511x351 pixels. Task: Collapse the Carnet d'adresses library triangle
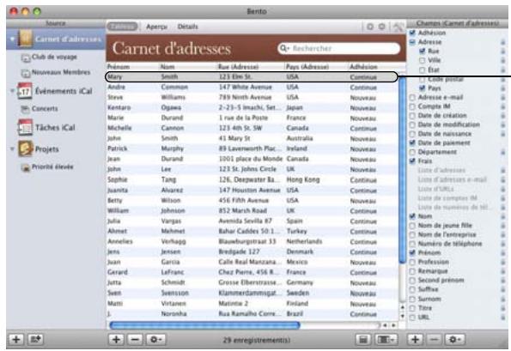click(x=12, y=39)
